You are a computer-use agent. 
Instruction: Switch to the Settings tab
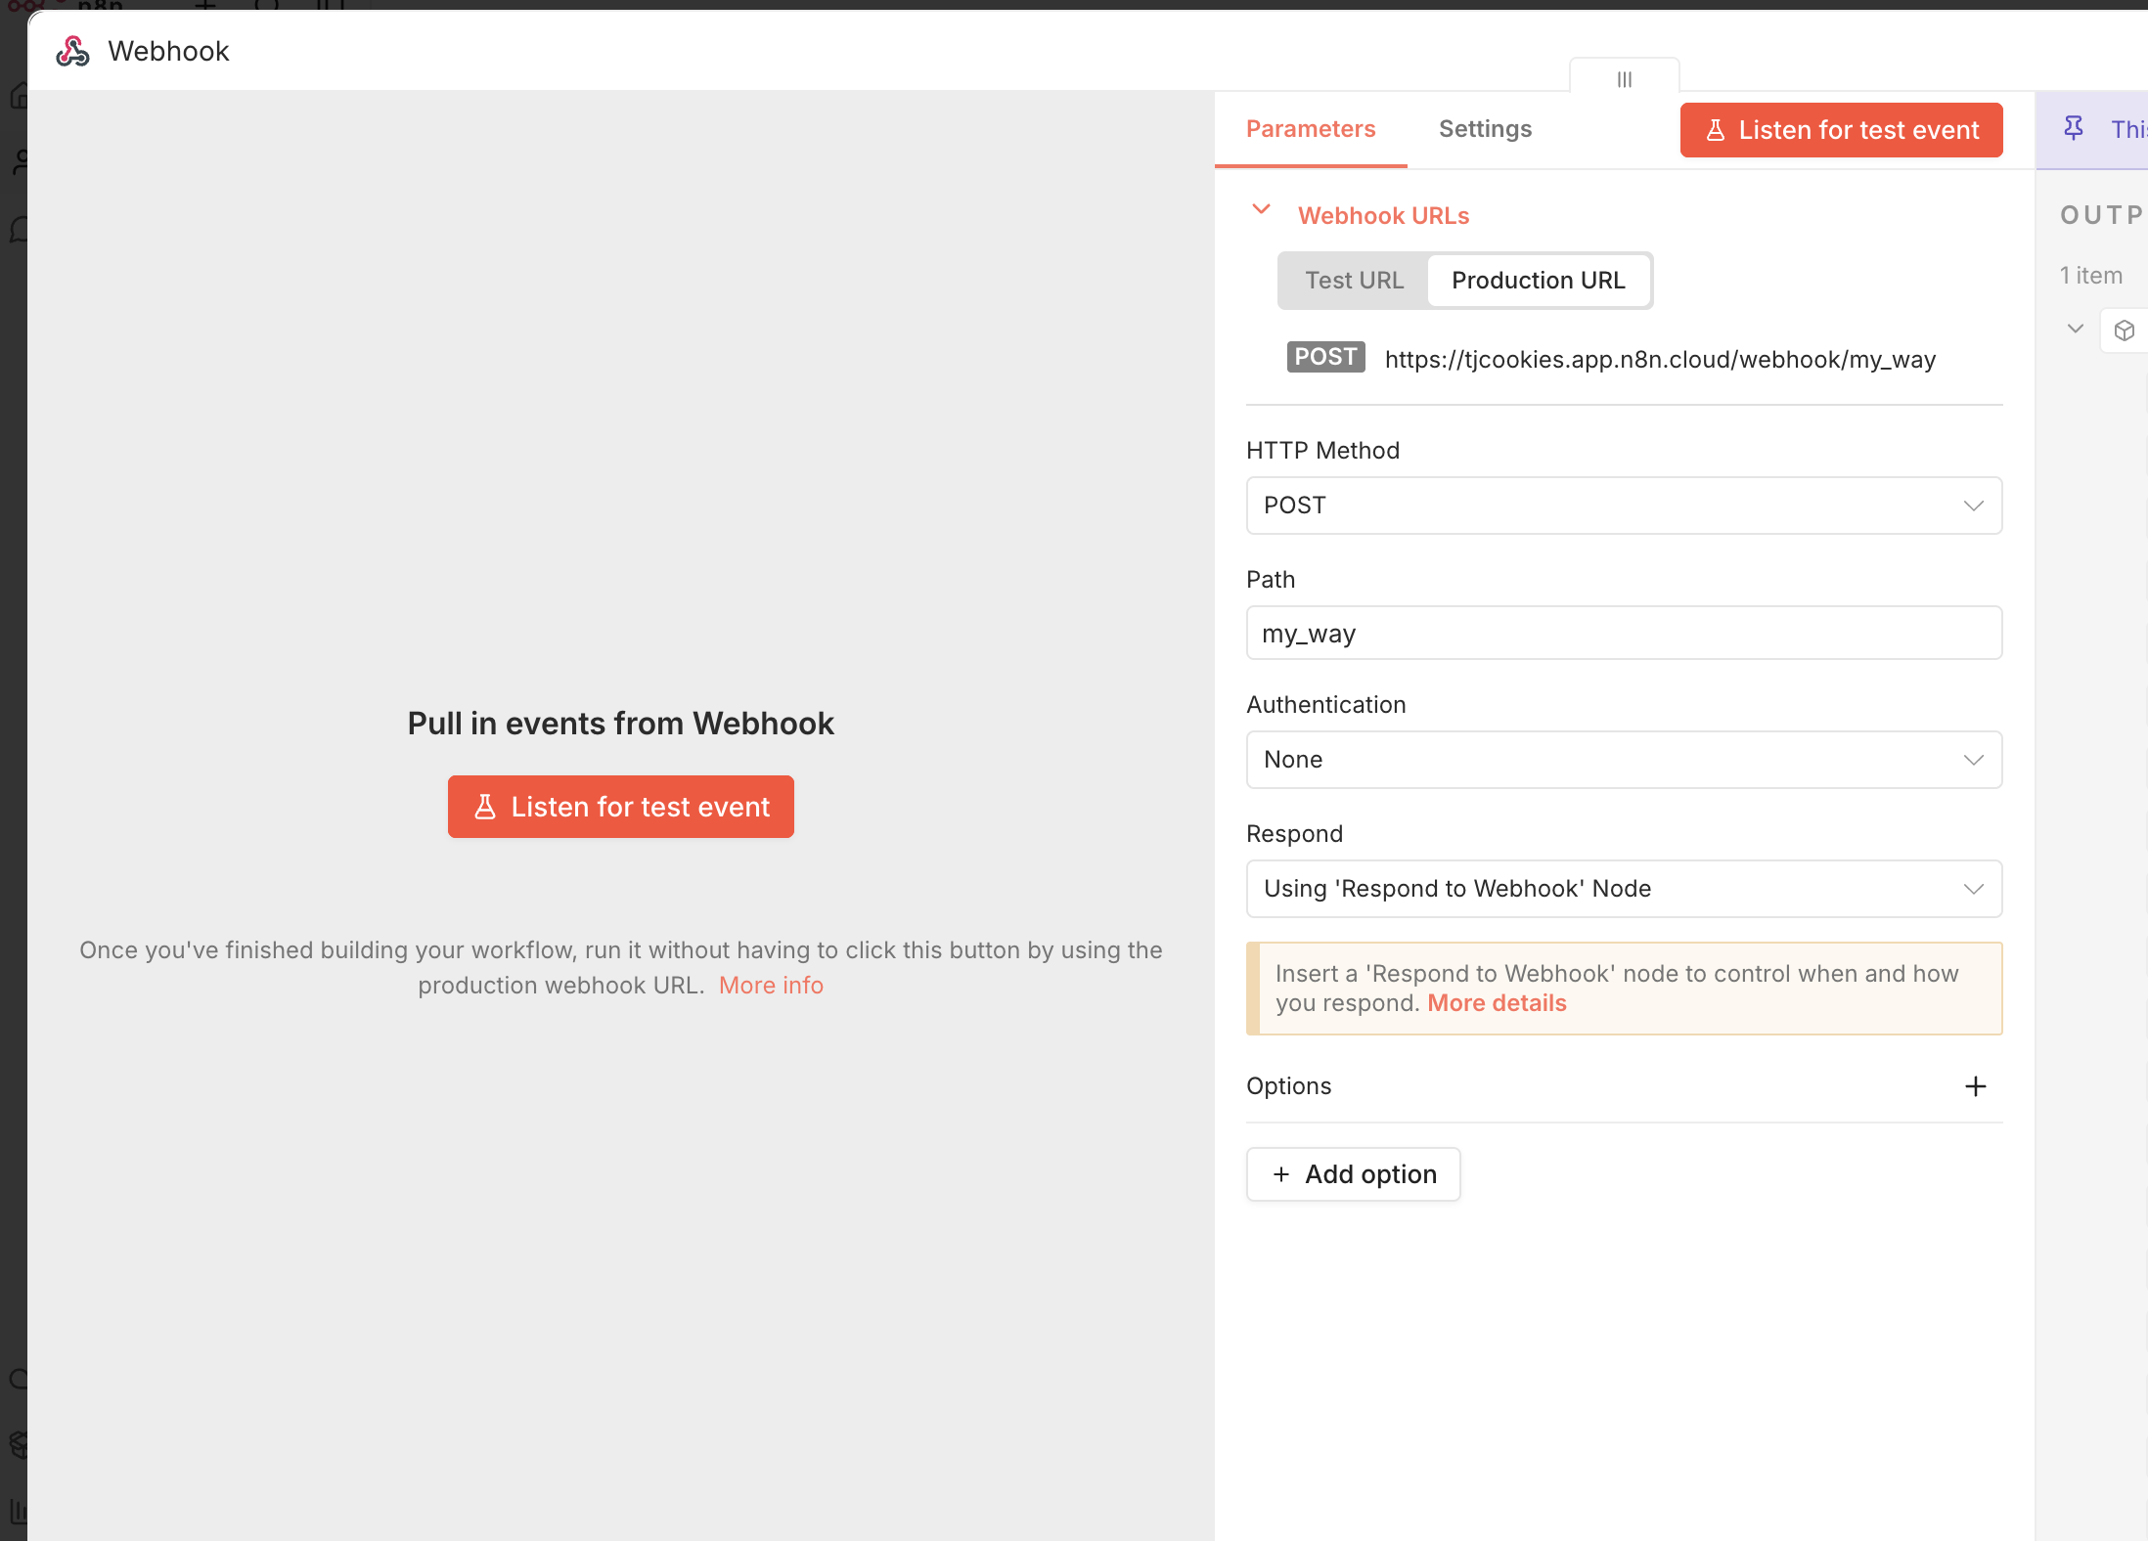click(1485, 129)
